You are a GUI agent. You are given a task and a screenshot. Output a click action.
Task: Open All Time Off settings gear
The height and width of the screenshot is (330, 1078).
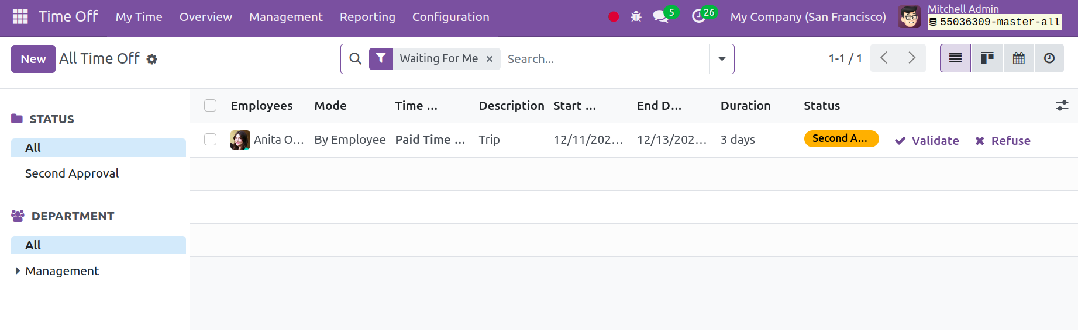coord(152,59)
